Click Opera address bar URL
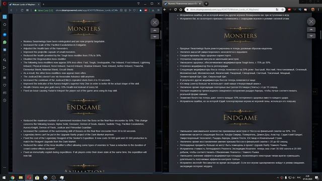322x181 pixels. 87,10
